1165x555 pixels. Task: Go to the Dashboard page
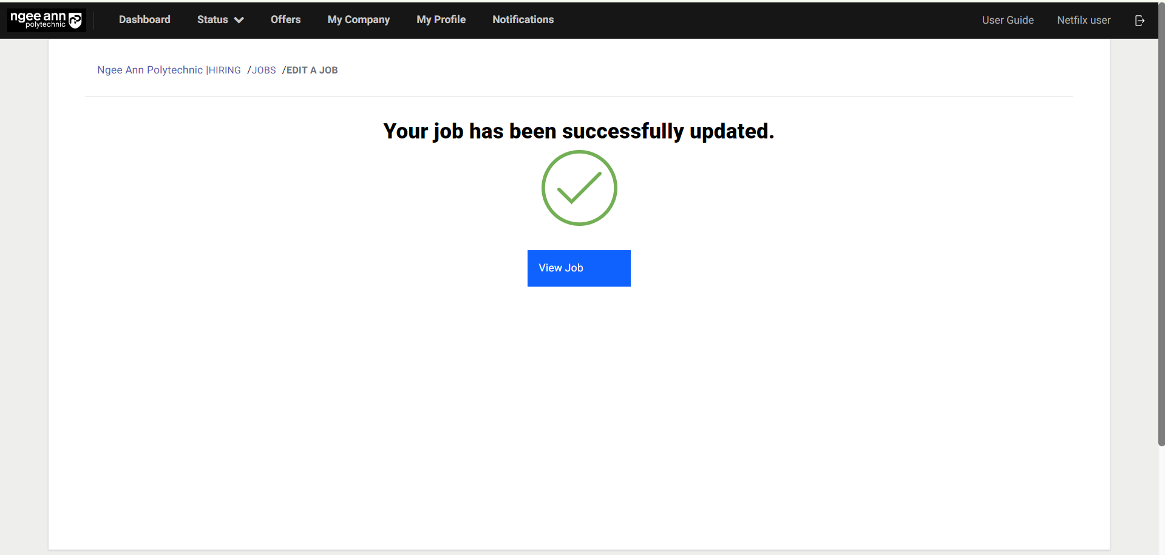tap(144, 19)
